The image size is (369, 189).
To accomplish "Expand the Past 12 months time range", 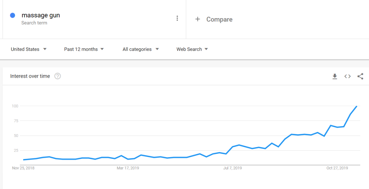I will pos(84,49).
